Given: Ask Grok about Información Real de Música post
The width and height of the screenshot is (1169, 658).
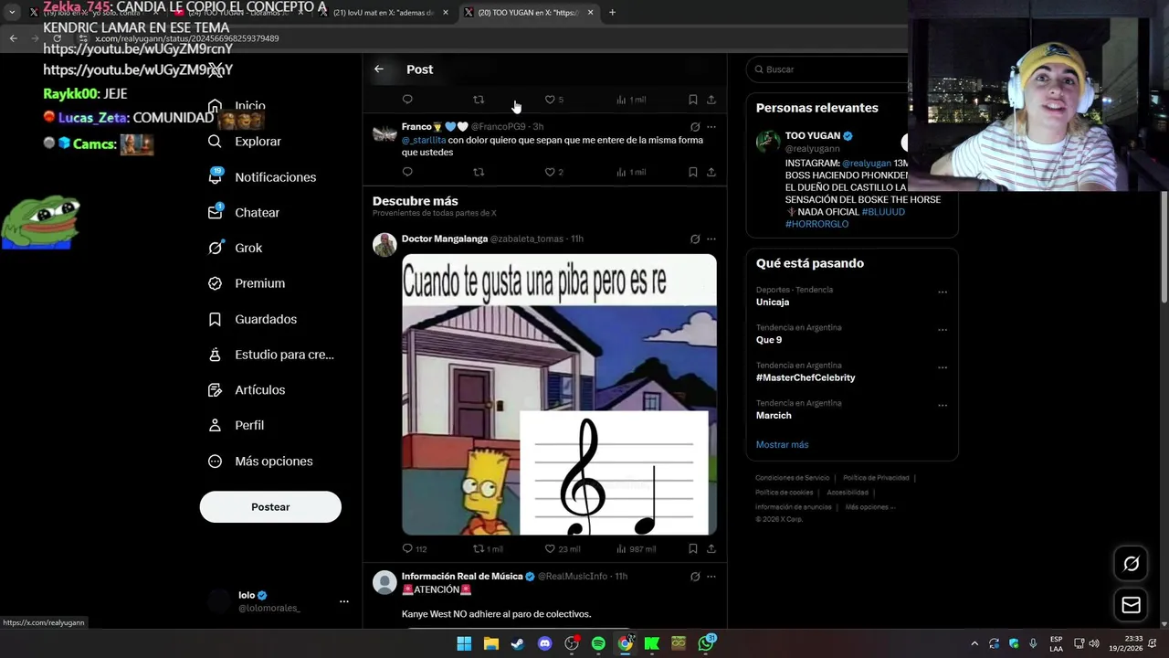Looking at the screenshot, I should 695,577.
